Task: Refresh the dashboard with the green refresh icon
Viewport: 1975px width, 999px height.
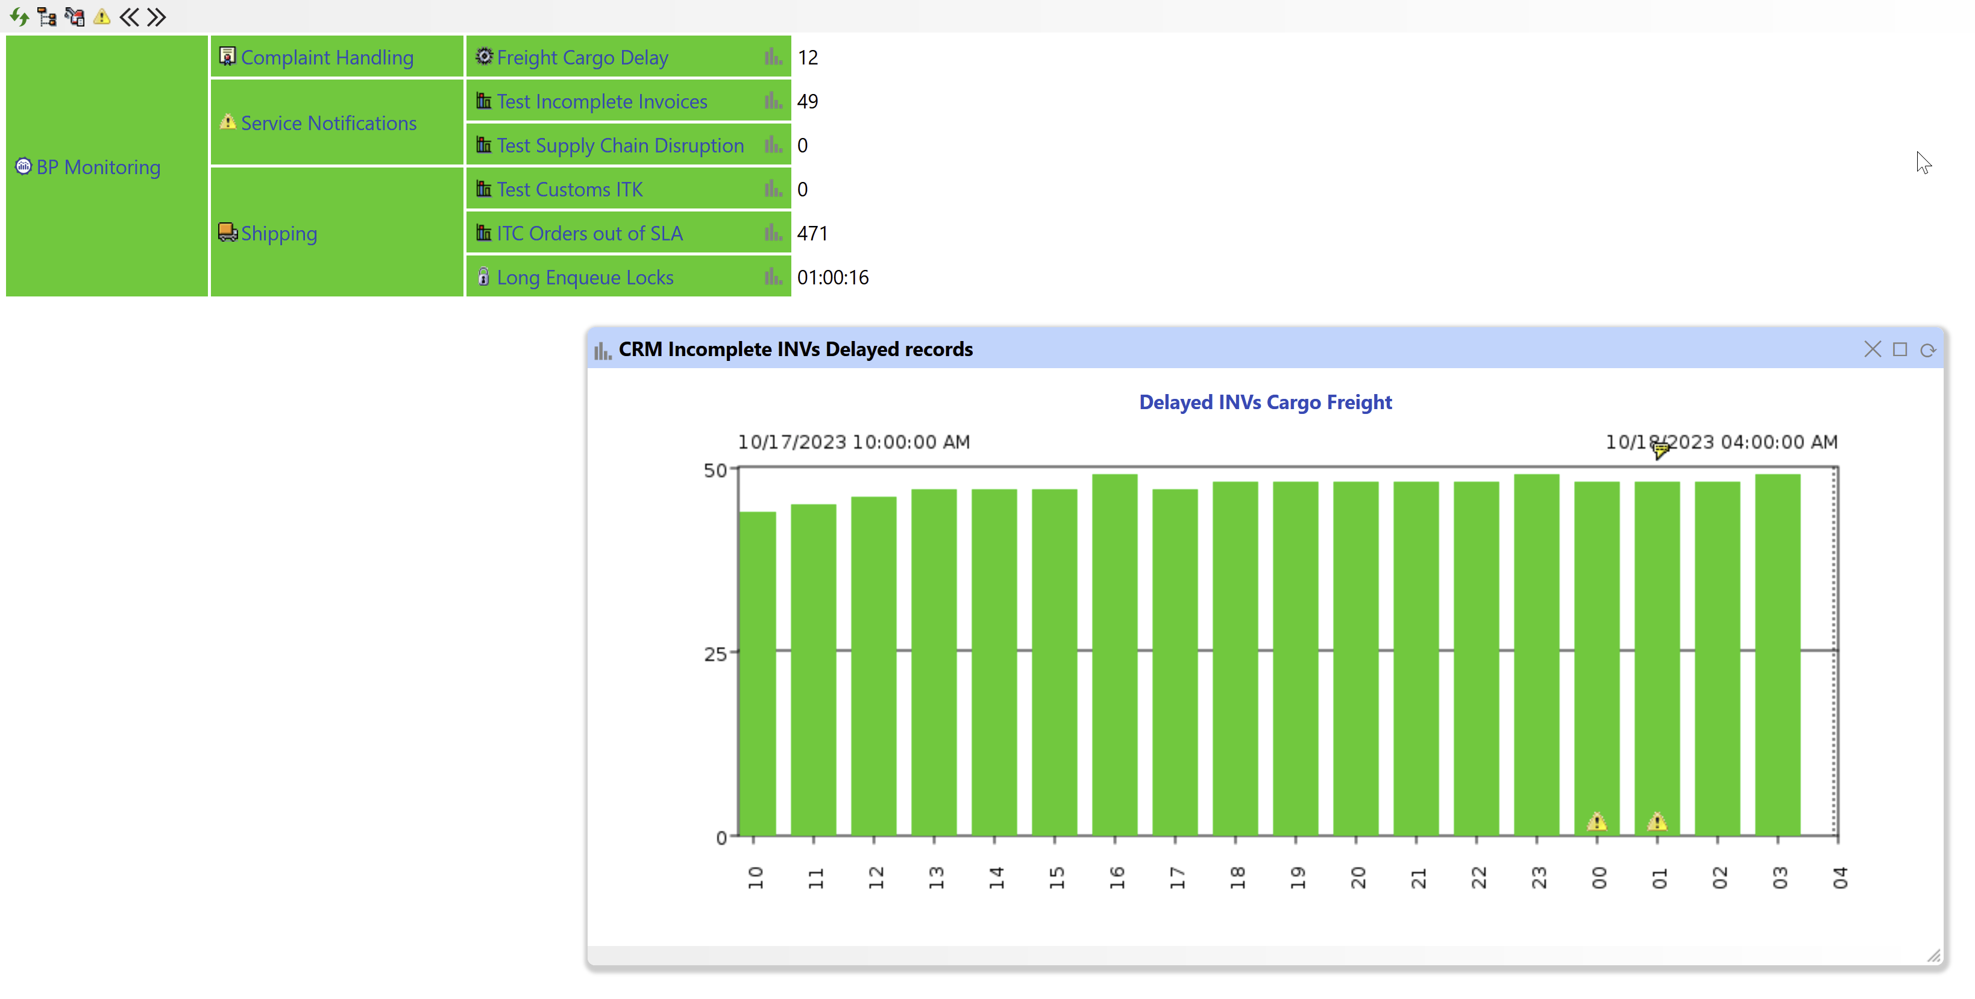Action: (19, 16)
